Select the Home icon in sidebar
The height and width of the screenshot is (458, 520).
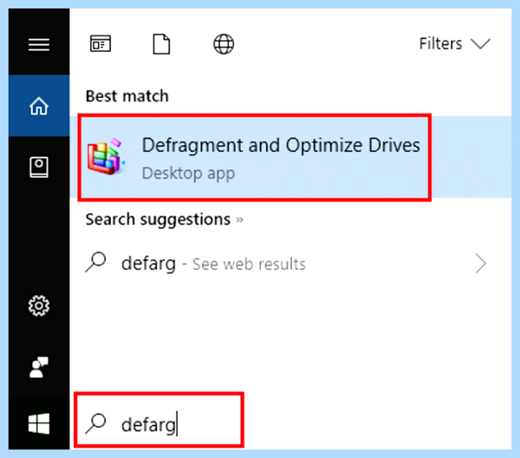coord(39,106)
